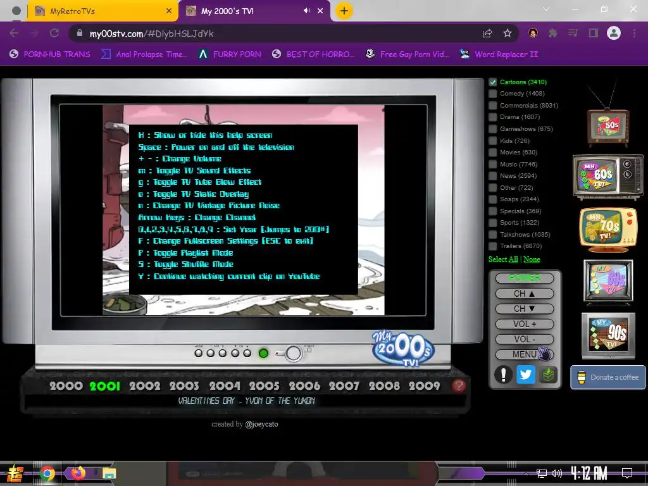Select the year 2009
This screenshot has width=648, height=486.
424,386
